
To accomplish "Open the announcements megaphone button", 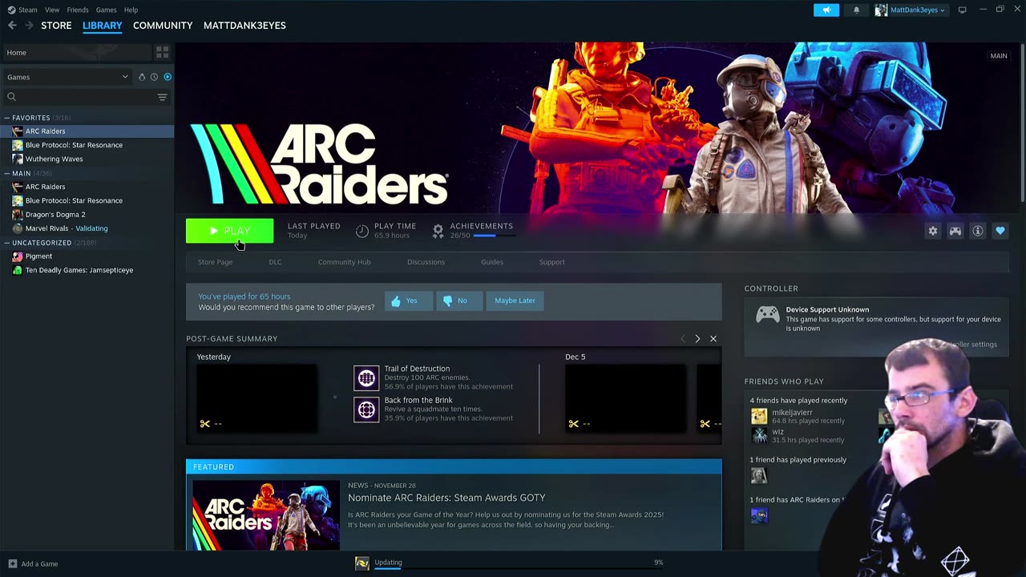I will tap(826, 10).
